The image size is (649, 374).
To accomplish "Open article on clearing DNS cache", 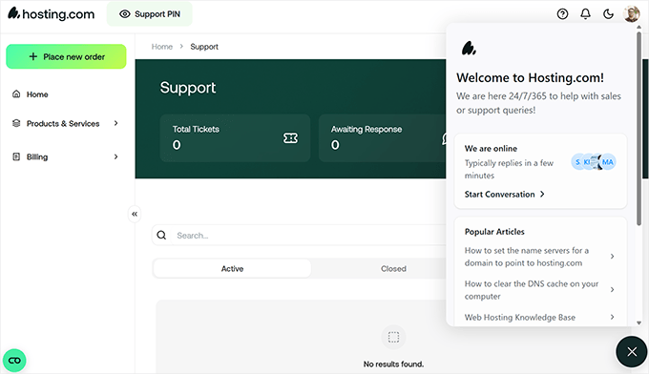I will click(532, 290).
